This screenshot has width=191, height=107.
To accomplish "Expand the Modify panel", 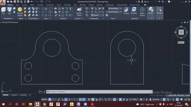I will click(x=64, y=18).
